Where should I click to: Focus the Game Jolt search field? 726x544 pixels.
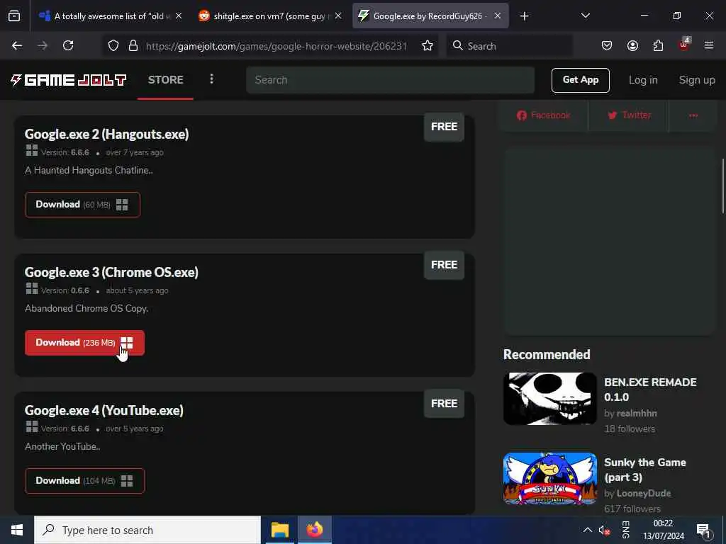click(391, 79)
